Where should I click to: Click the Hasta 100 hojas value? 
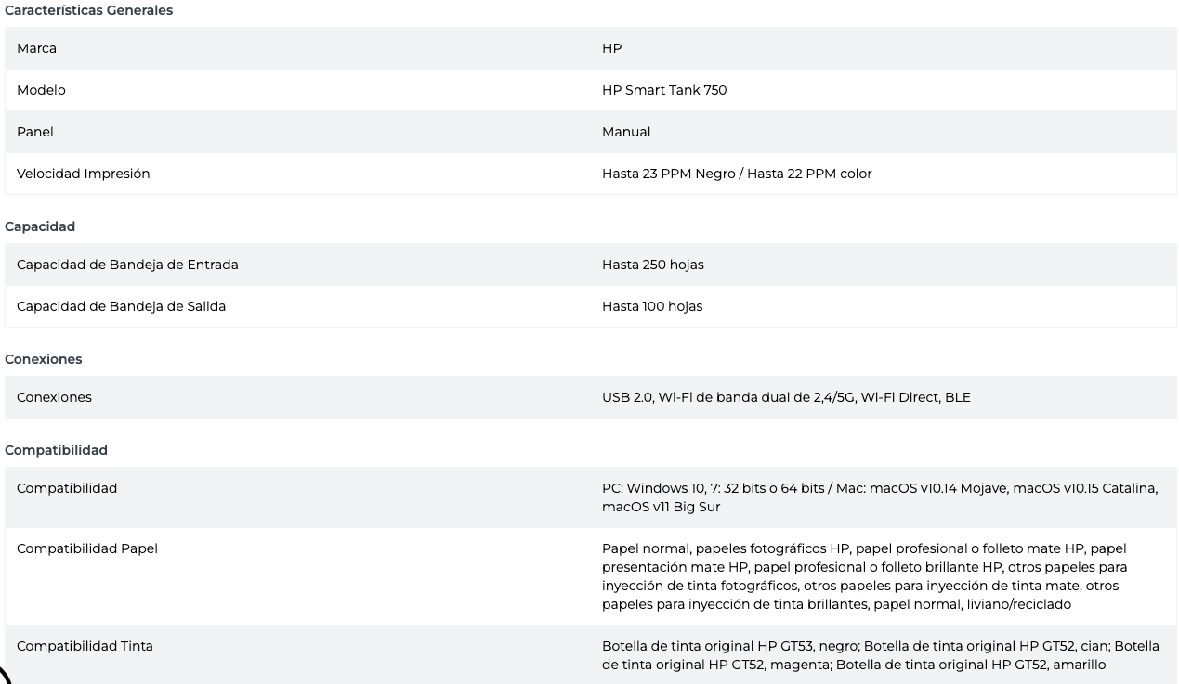click(651, 306)
